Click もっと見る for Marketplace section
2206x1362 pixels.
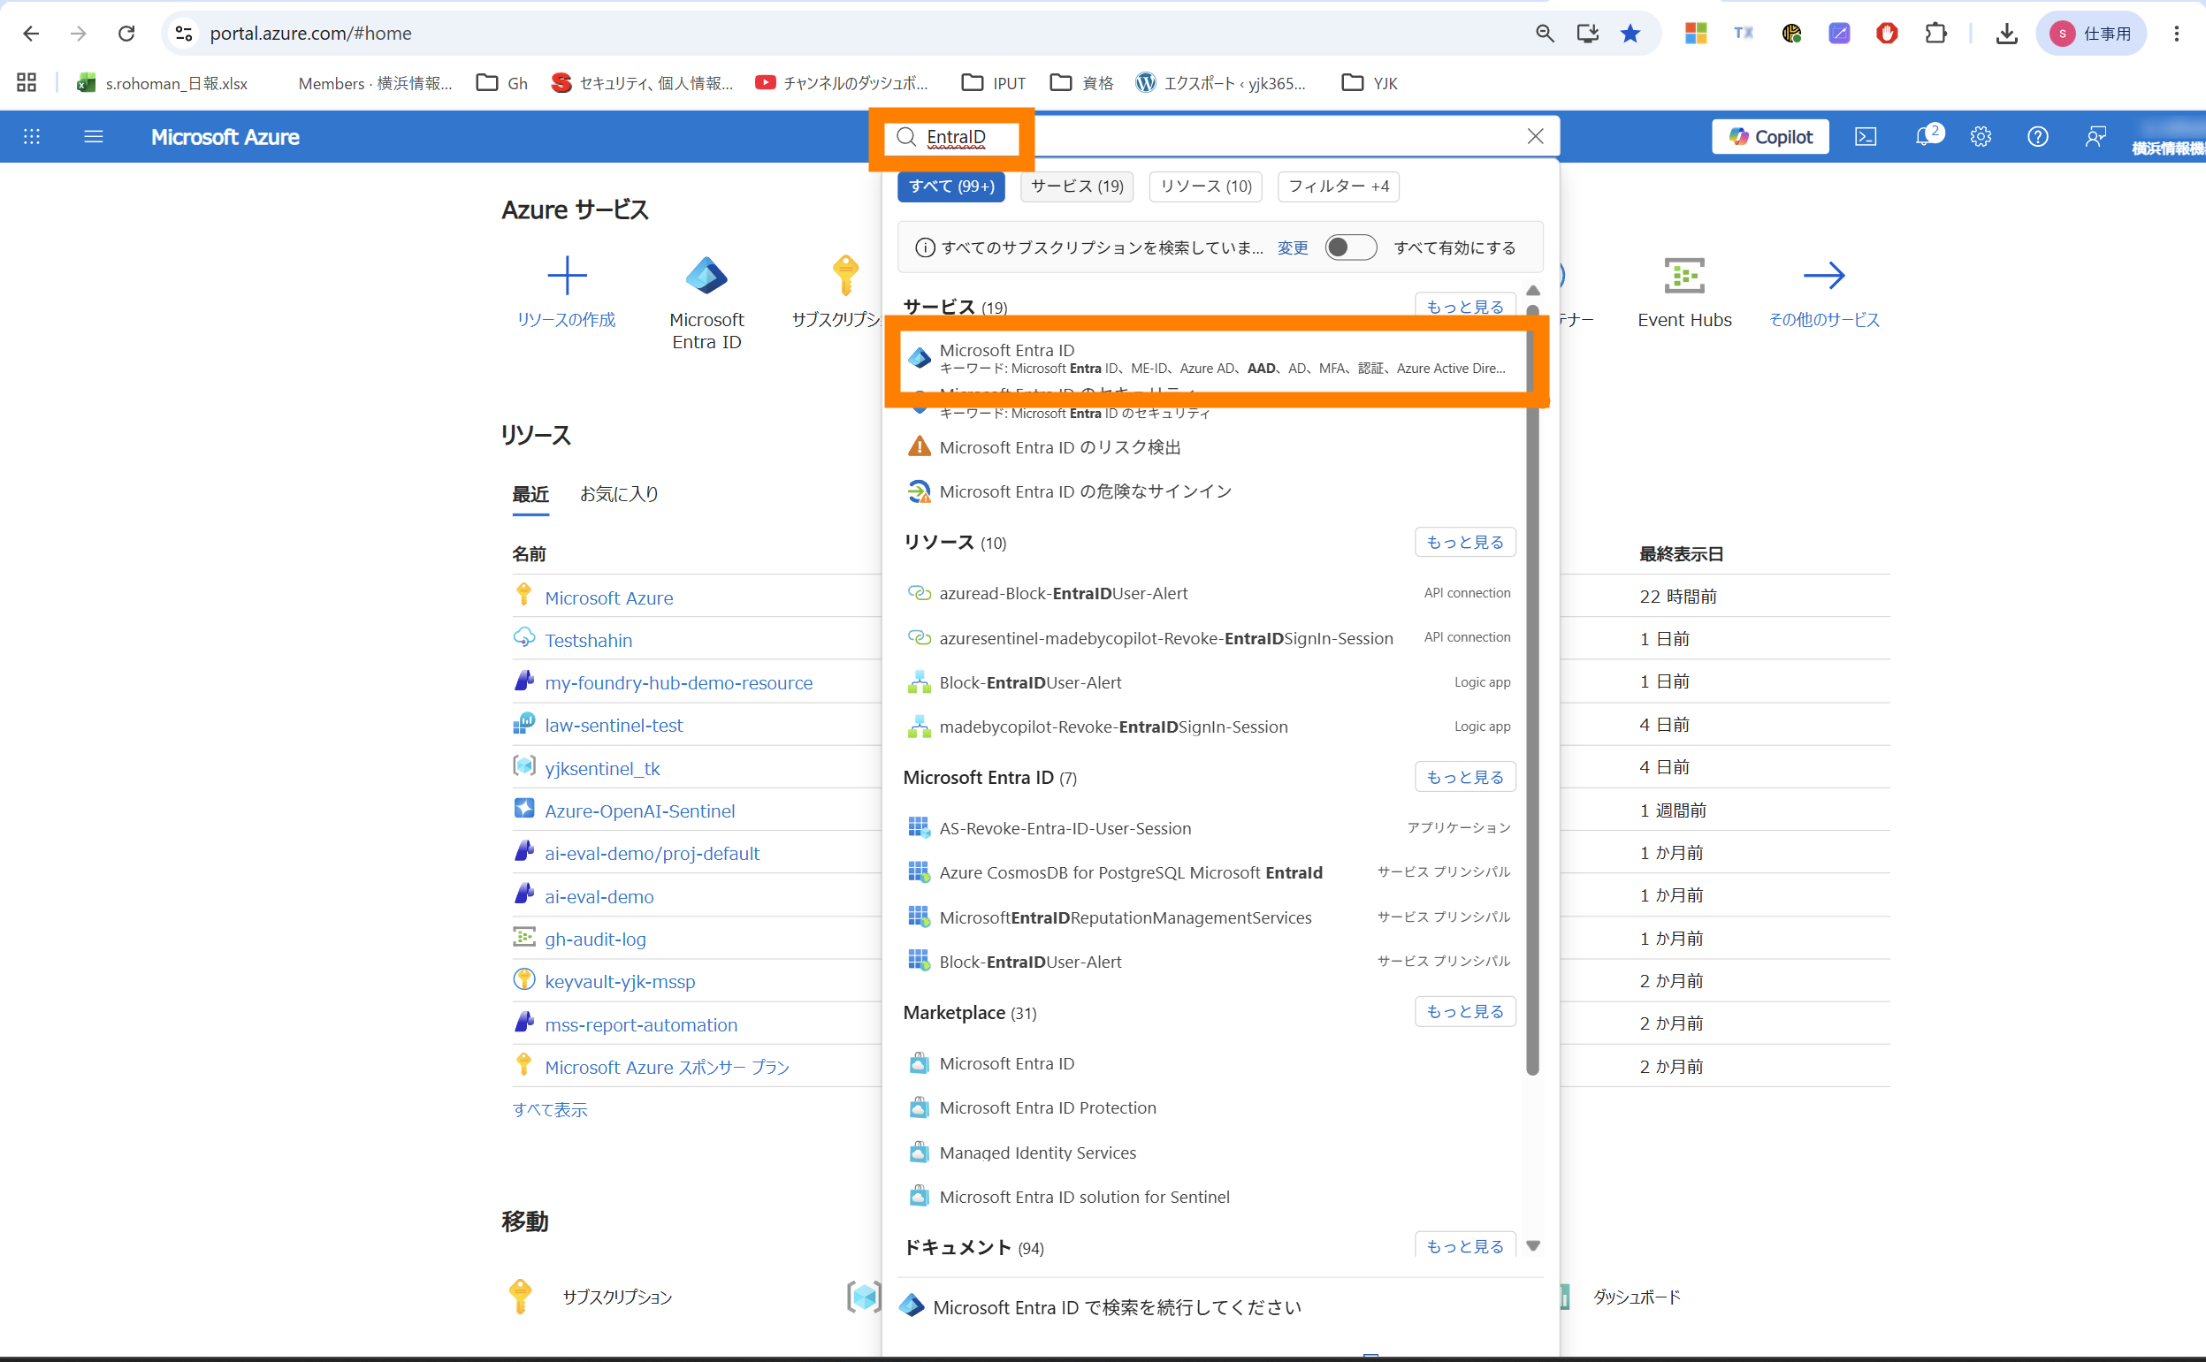(1464, 1012)
